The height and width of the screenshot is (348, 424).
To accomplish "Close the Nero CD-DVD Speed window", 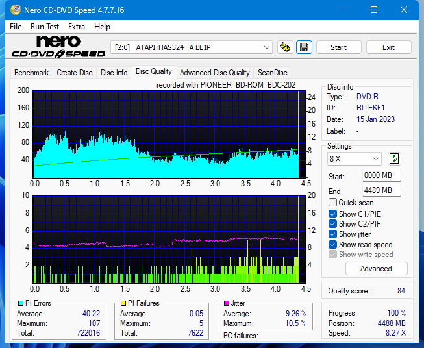I will pos(404,10).
